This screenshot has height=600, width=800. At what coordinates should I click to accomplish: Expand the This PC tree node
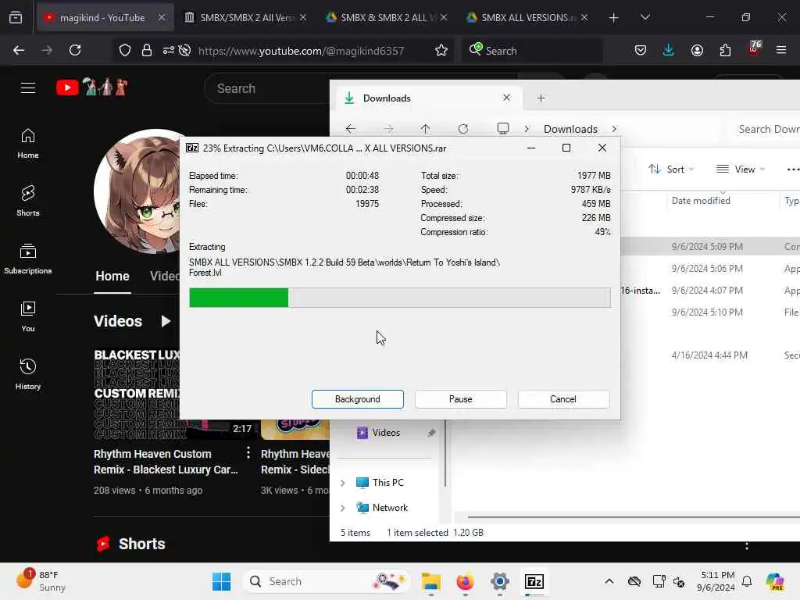tap(343, 483)
